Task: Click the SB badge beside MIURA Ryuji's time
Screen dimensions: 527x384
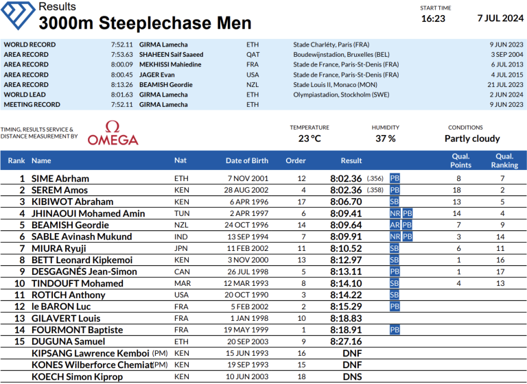Action: pos(395,248)
